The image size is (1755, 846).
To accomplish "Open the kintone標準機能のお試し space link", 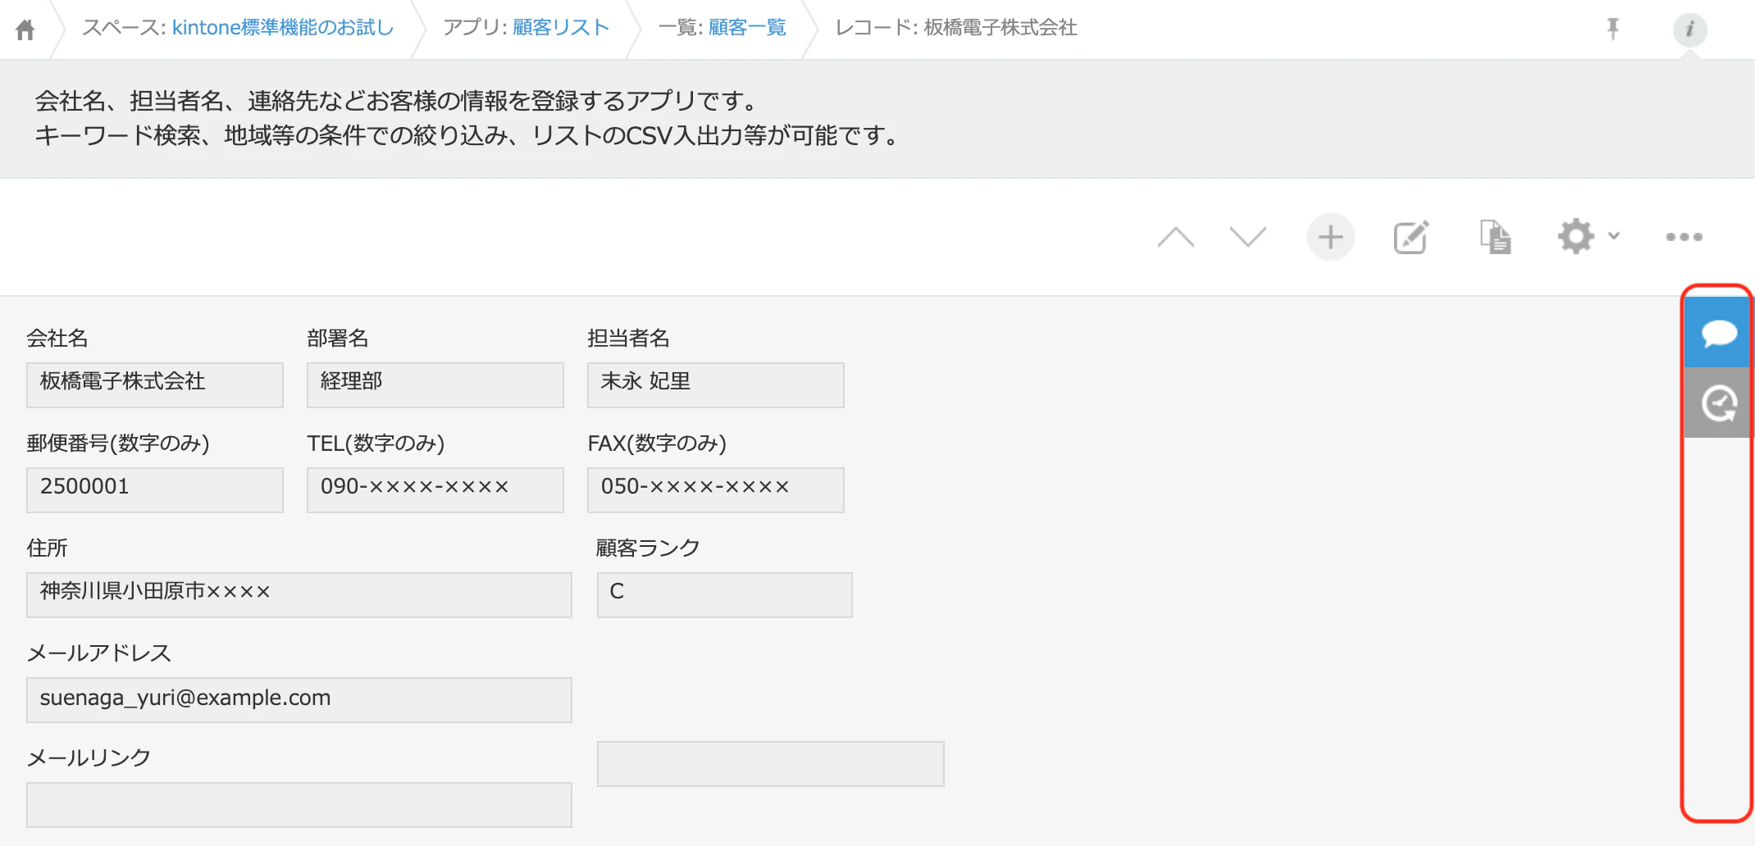I will (283, 28).
